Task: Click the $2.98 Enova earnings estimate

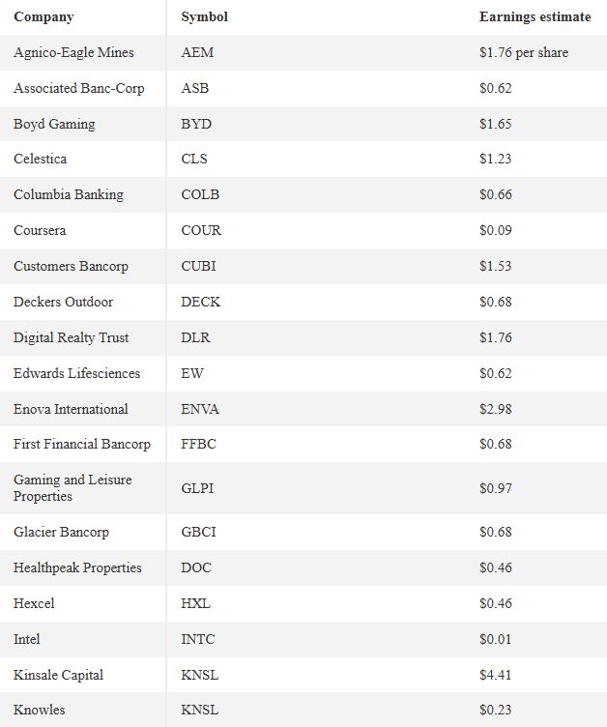Action: [495, 409]
